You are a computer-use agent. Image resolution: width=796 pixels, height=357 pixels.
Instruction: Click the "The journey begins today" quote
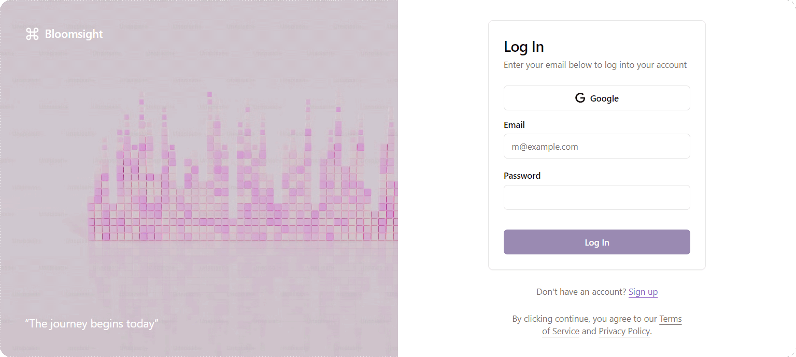92,324
